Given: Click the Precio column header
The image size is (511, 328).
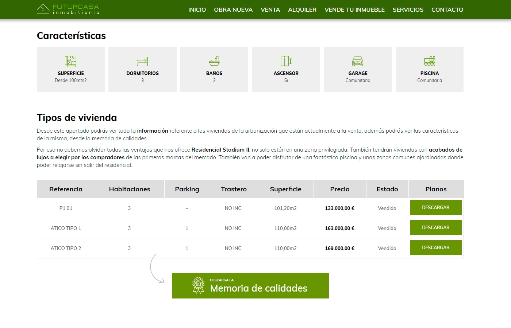Looking at the screenshot, I should [x=340, y=189].
